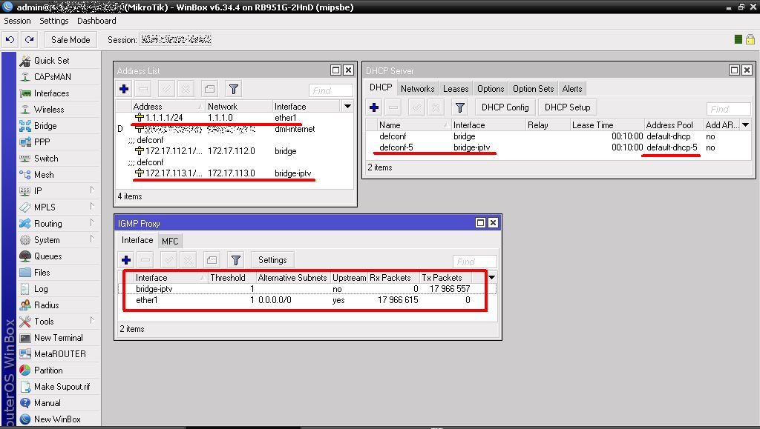Select 172.17.113.0 bridge-iptv row

point(235,173)
